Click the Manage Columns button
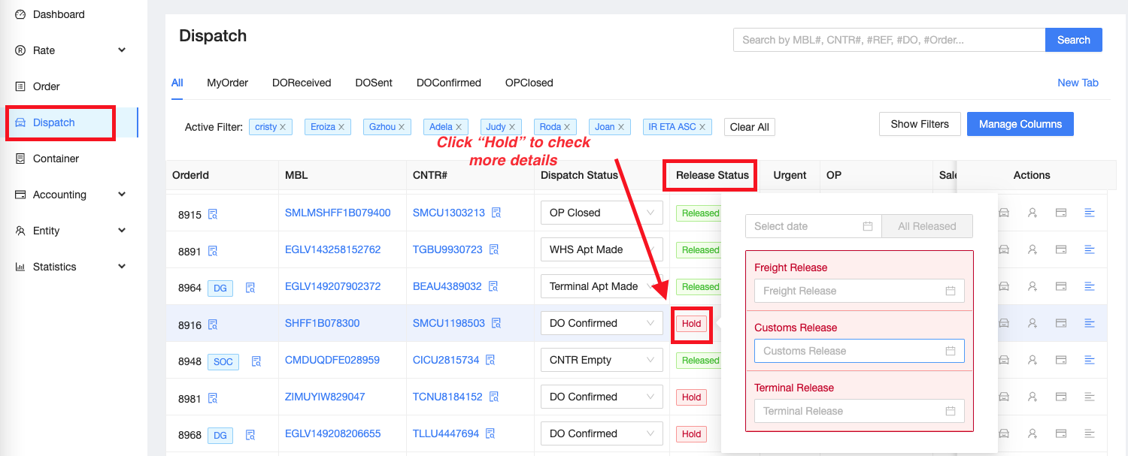 1020,124
